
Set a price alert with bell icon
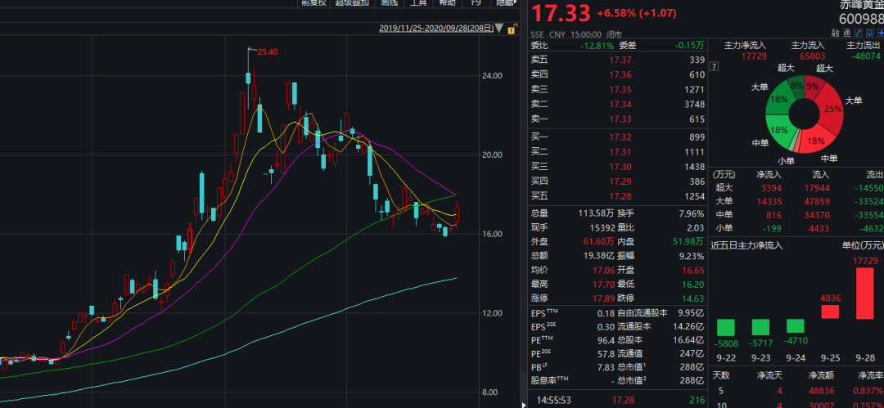pos(870,33)
